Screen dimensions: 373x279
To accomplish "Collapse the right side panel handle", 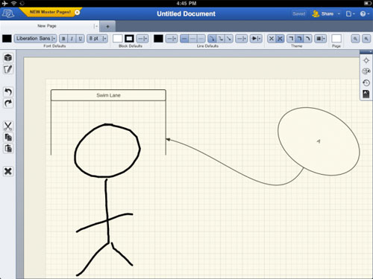I will 366,51.
